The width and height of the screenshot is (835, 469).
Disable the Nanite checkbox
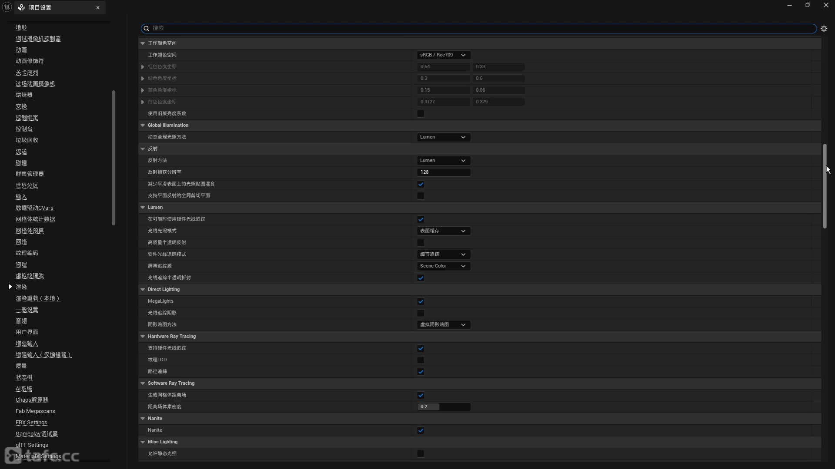coord(421,430)
